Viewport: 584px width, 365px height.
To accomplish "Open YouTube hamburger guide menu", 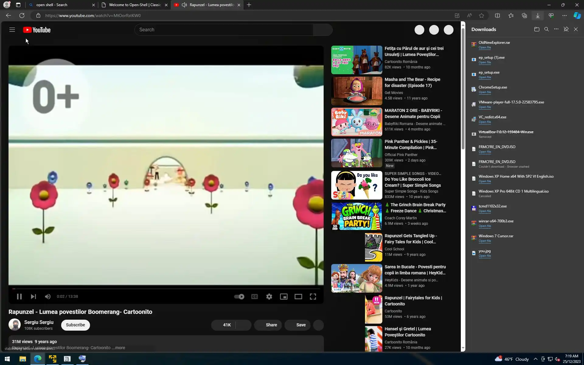I will click(12, 30).
